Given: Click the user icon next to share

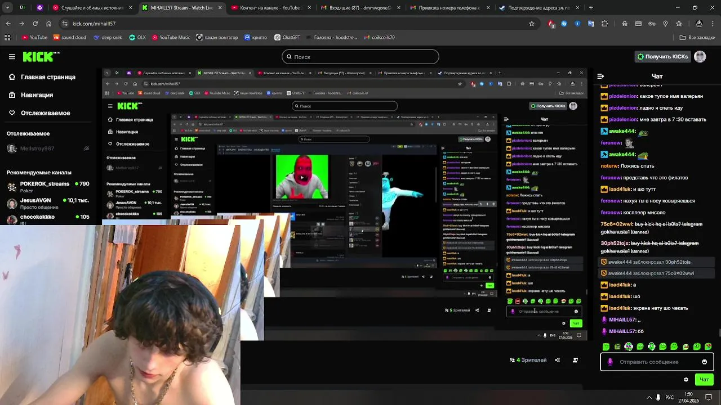Looking at the screenshot, I should (x=575, y=360).
